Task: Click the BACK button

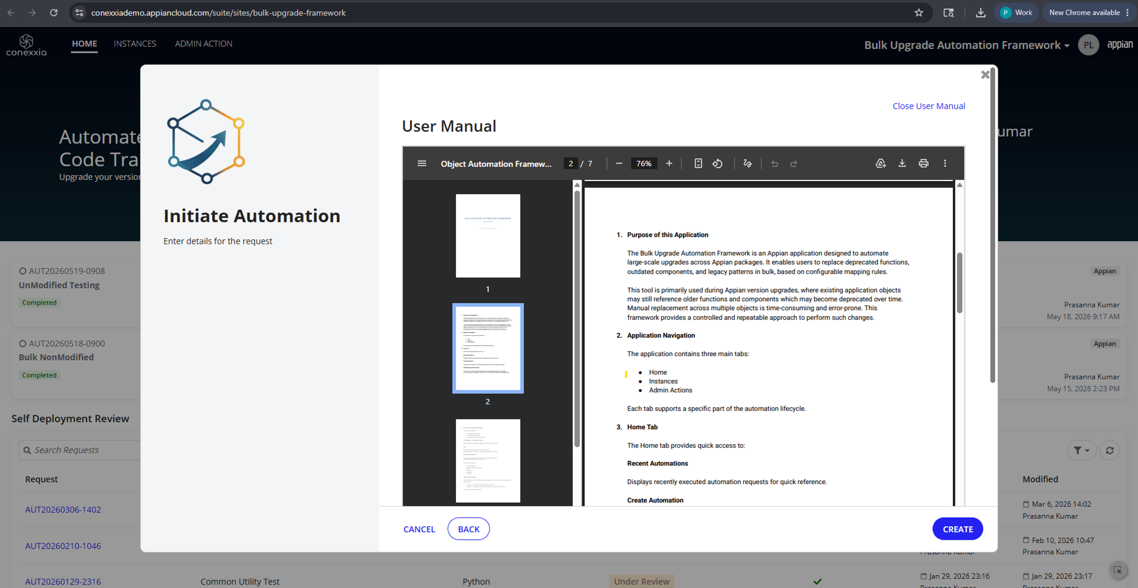Action: 468,529
